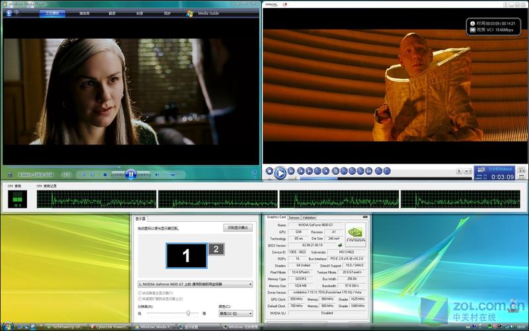Switch to GPU-Z Sensors tab

coord(294,218)
